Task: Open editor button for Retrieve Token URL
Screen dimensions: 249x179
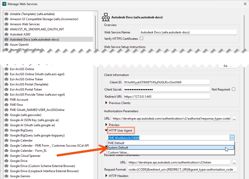Action: (x=234, y=162)
